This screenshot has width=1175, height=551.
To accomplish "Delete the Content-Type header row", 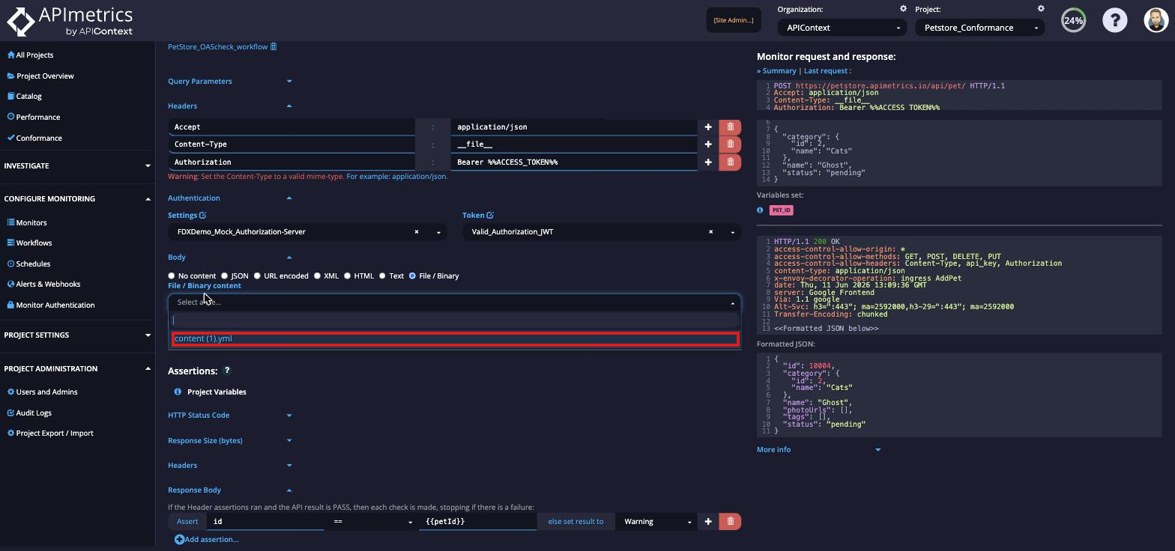I will 731,144.
